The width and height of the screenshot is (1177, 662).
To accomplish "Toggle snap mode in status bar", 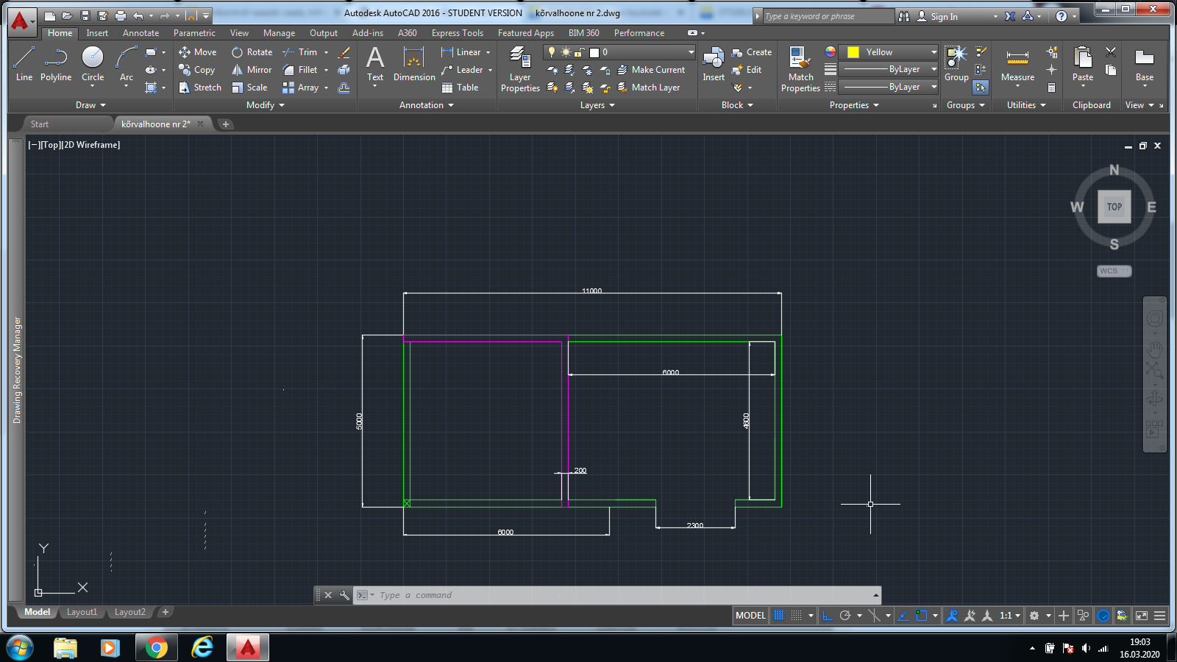I will pos(797,616).
